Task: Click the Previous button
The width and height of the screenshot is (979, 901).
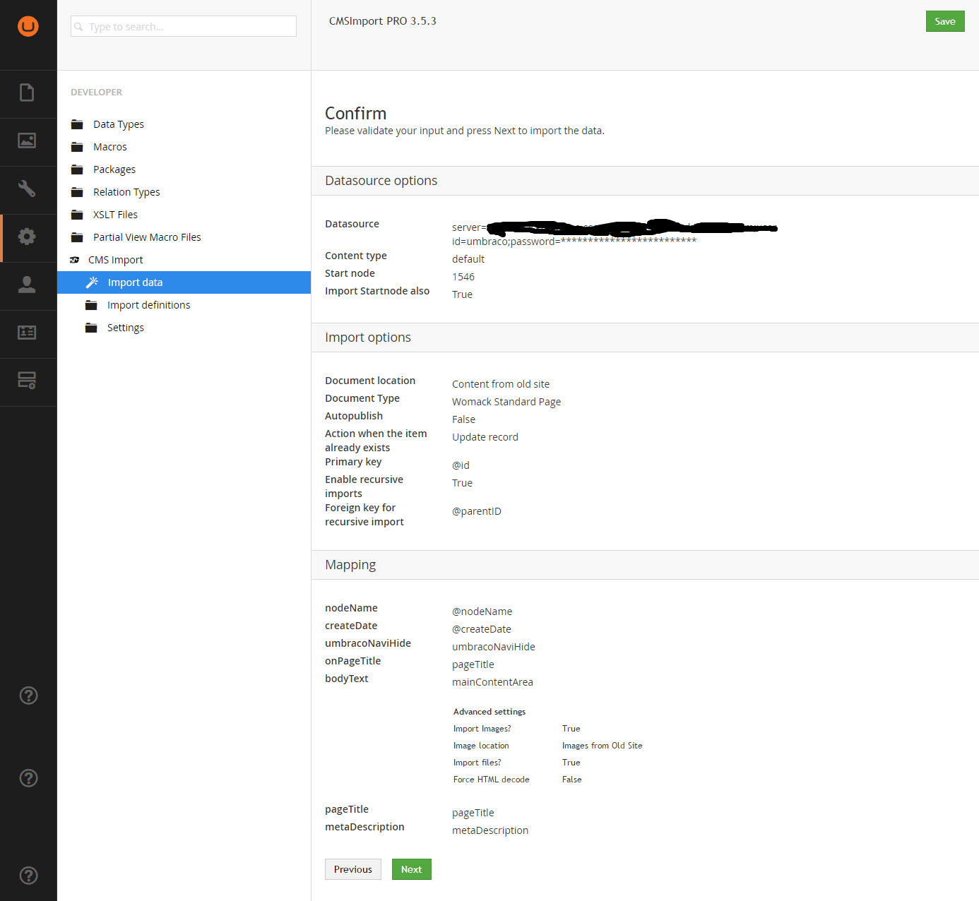Action: 353,869
